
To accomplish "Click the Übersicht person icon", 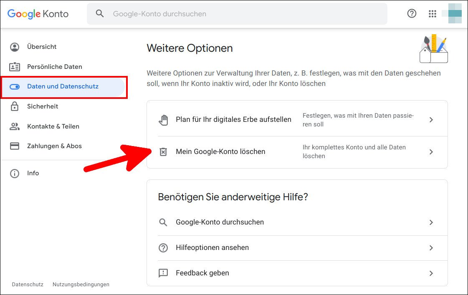I will (x=15, y=47).
